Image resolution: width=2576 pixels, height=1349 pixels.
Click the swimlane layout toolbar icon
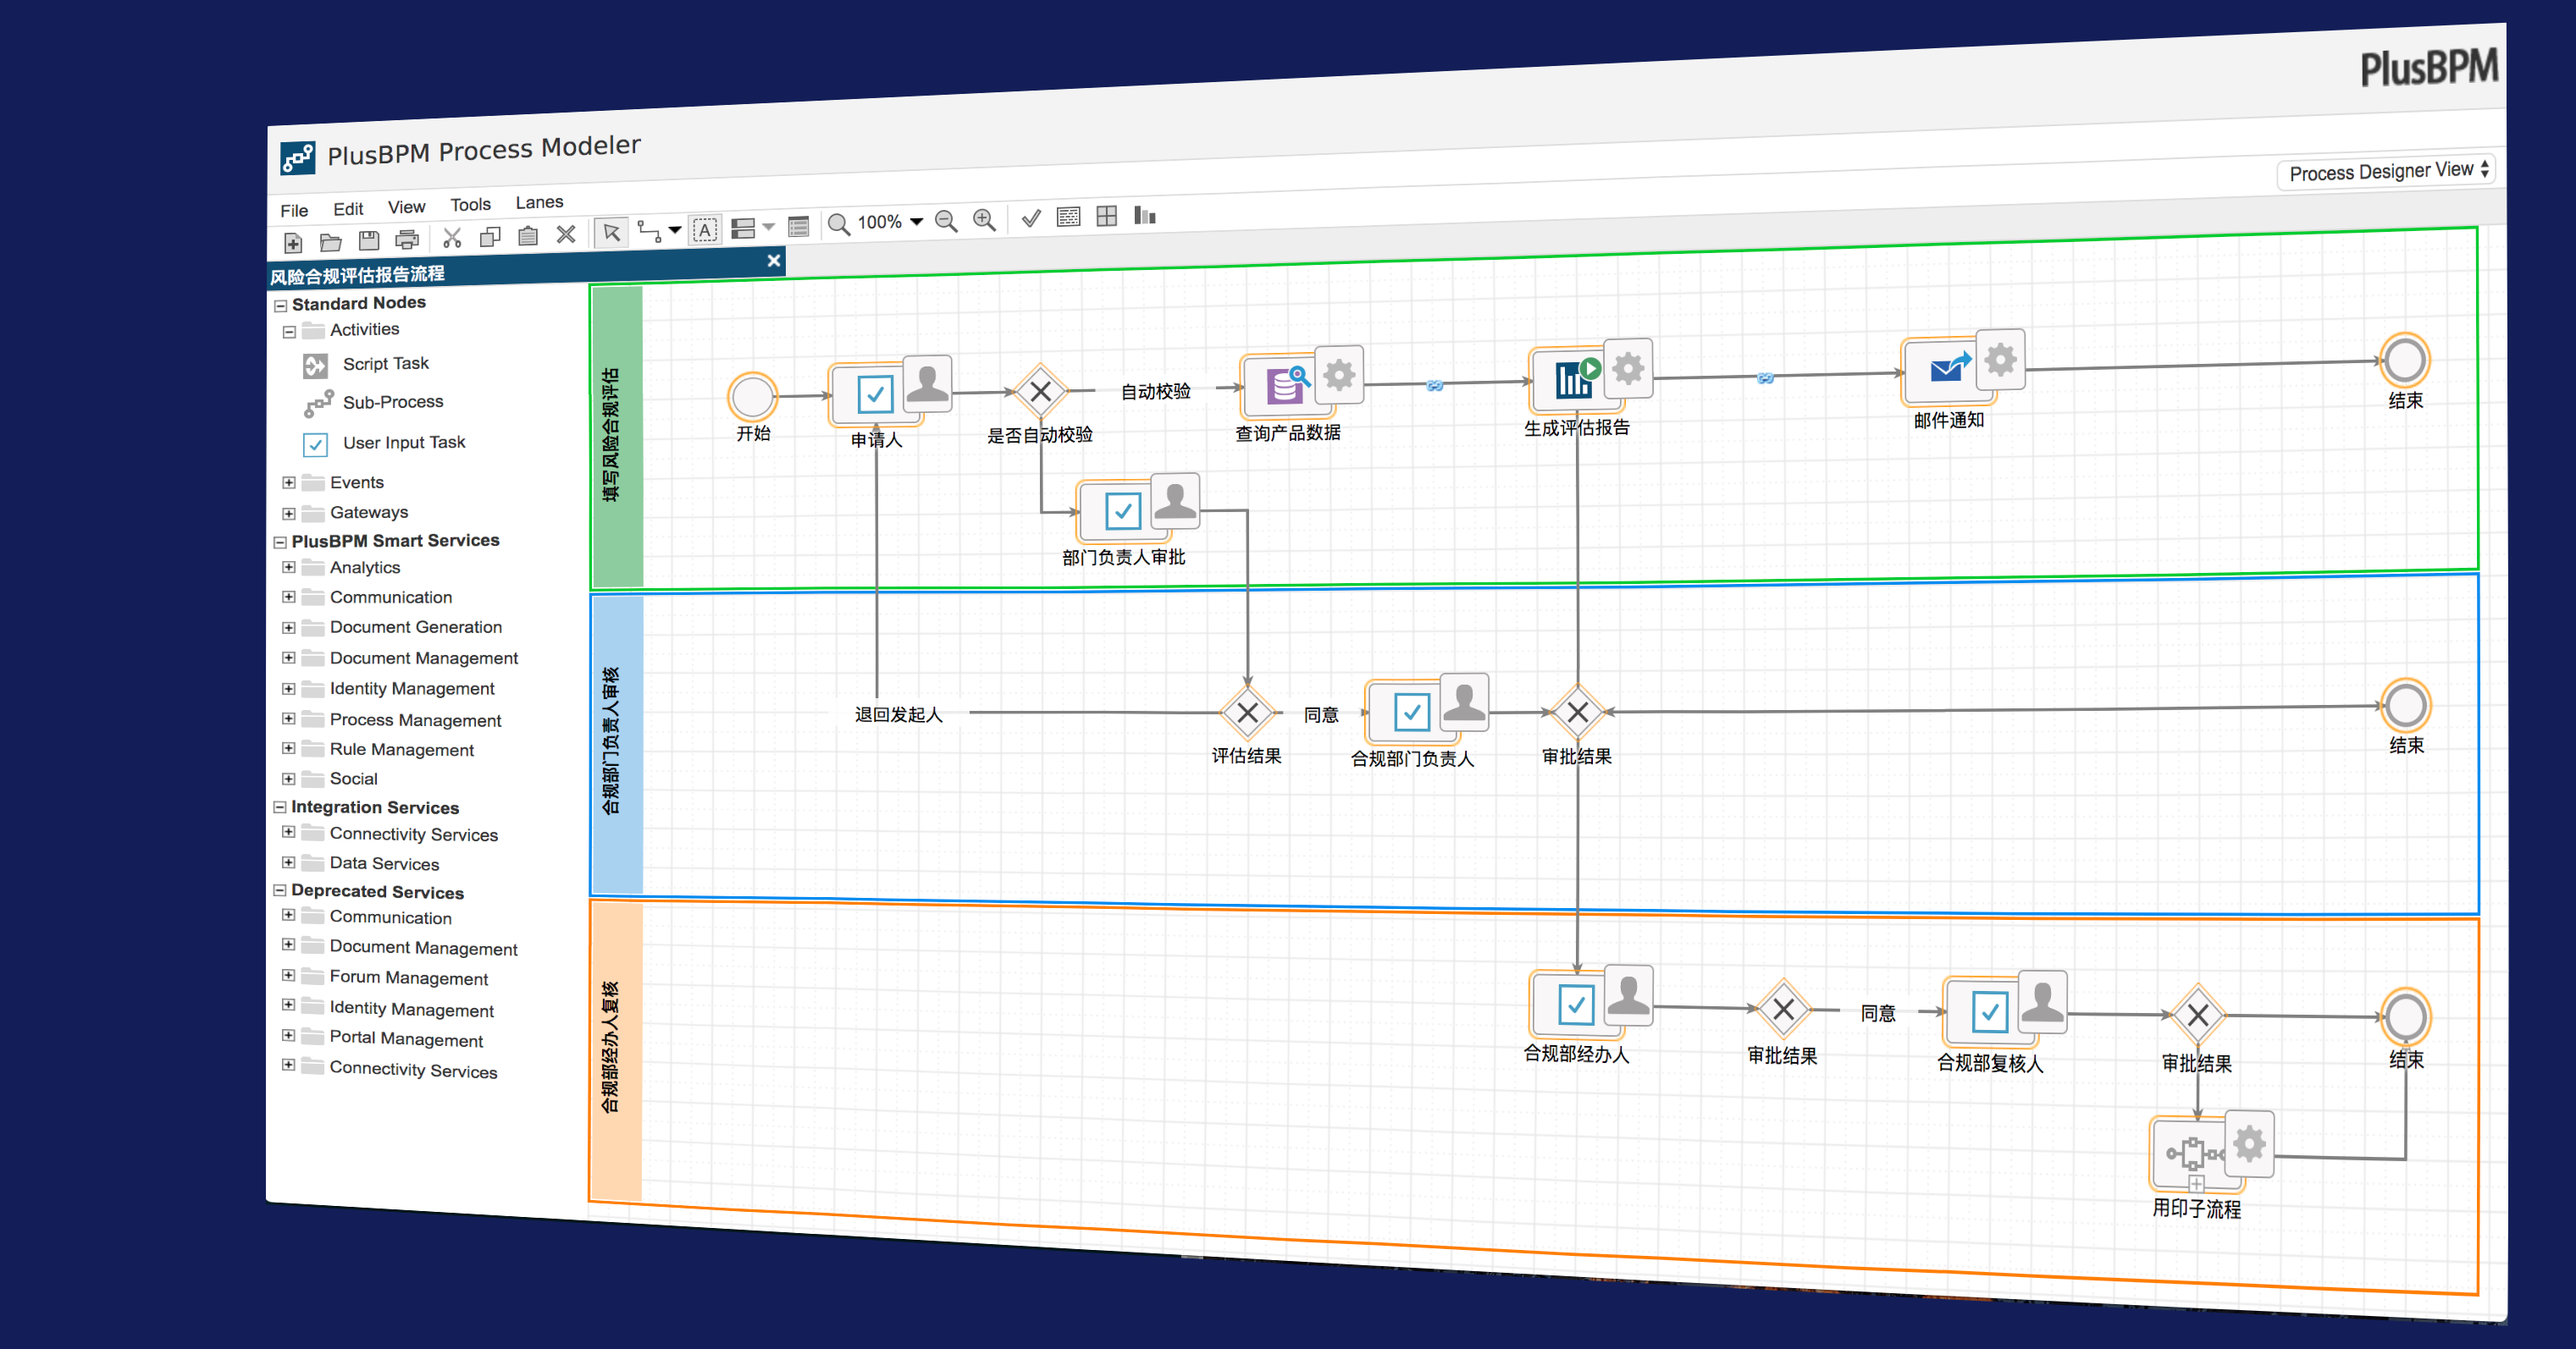coord(743,229)
